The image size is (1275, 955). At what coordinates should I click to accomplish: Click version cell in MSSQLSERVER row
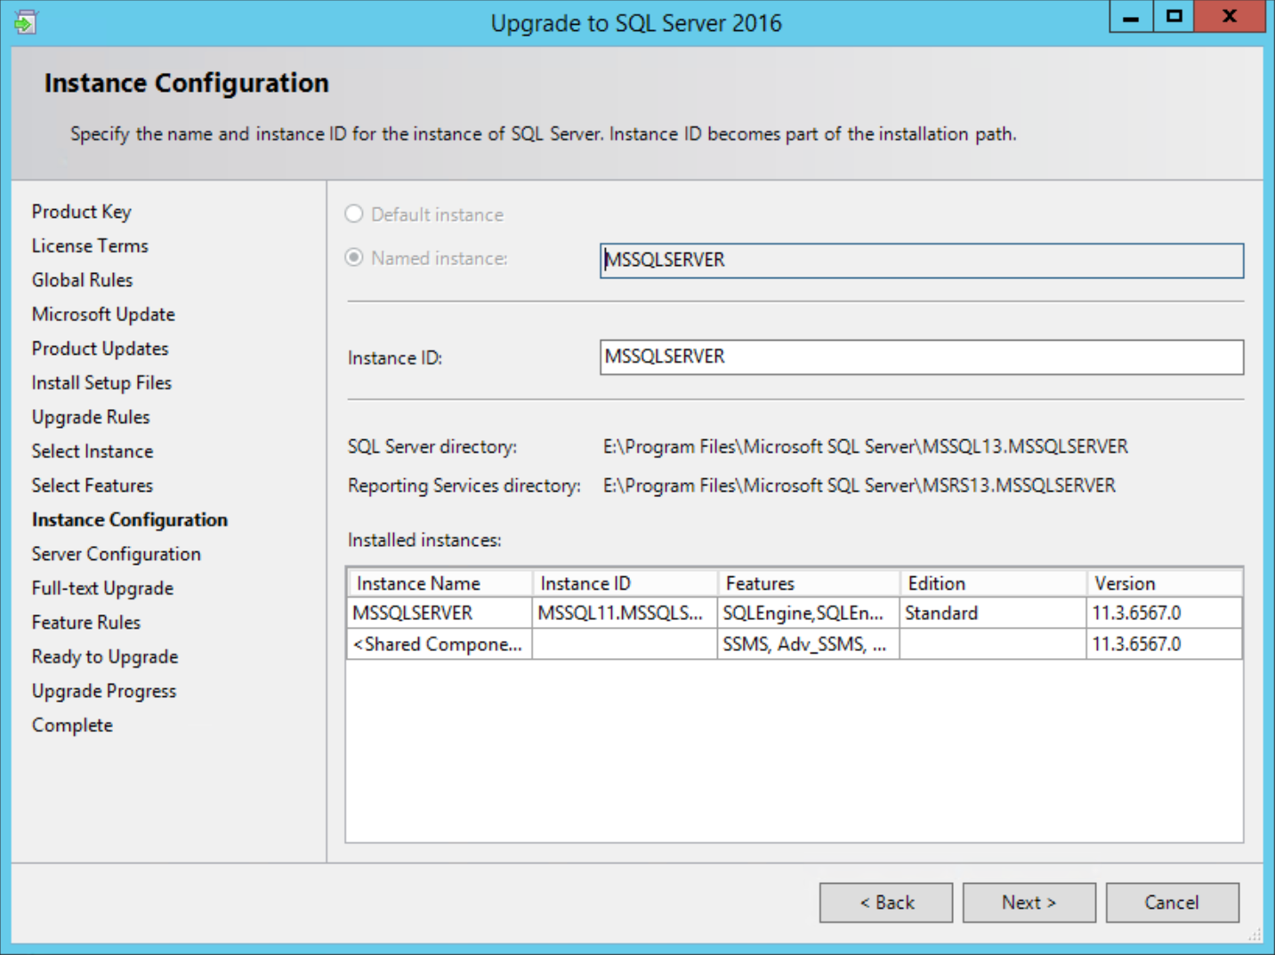coord(1164,613)
